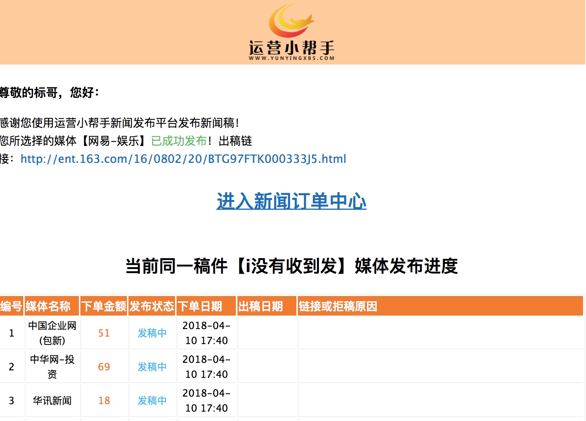Select the 2018-04-10 17:40 date for 华讯新闻
The width and height of the screenshot is (586, 421).
[x=206, y=401]
